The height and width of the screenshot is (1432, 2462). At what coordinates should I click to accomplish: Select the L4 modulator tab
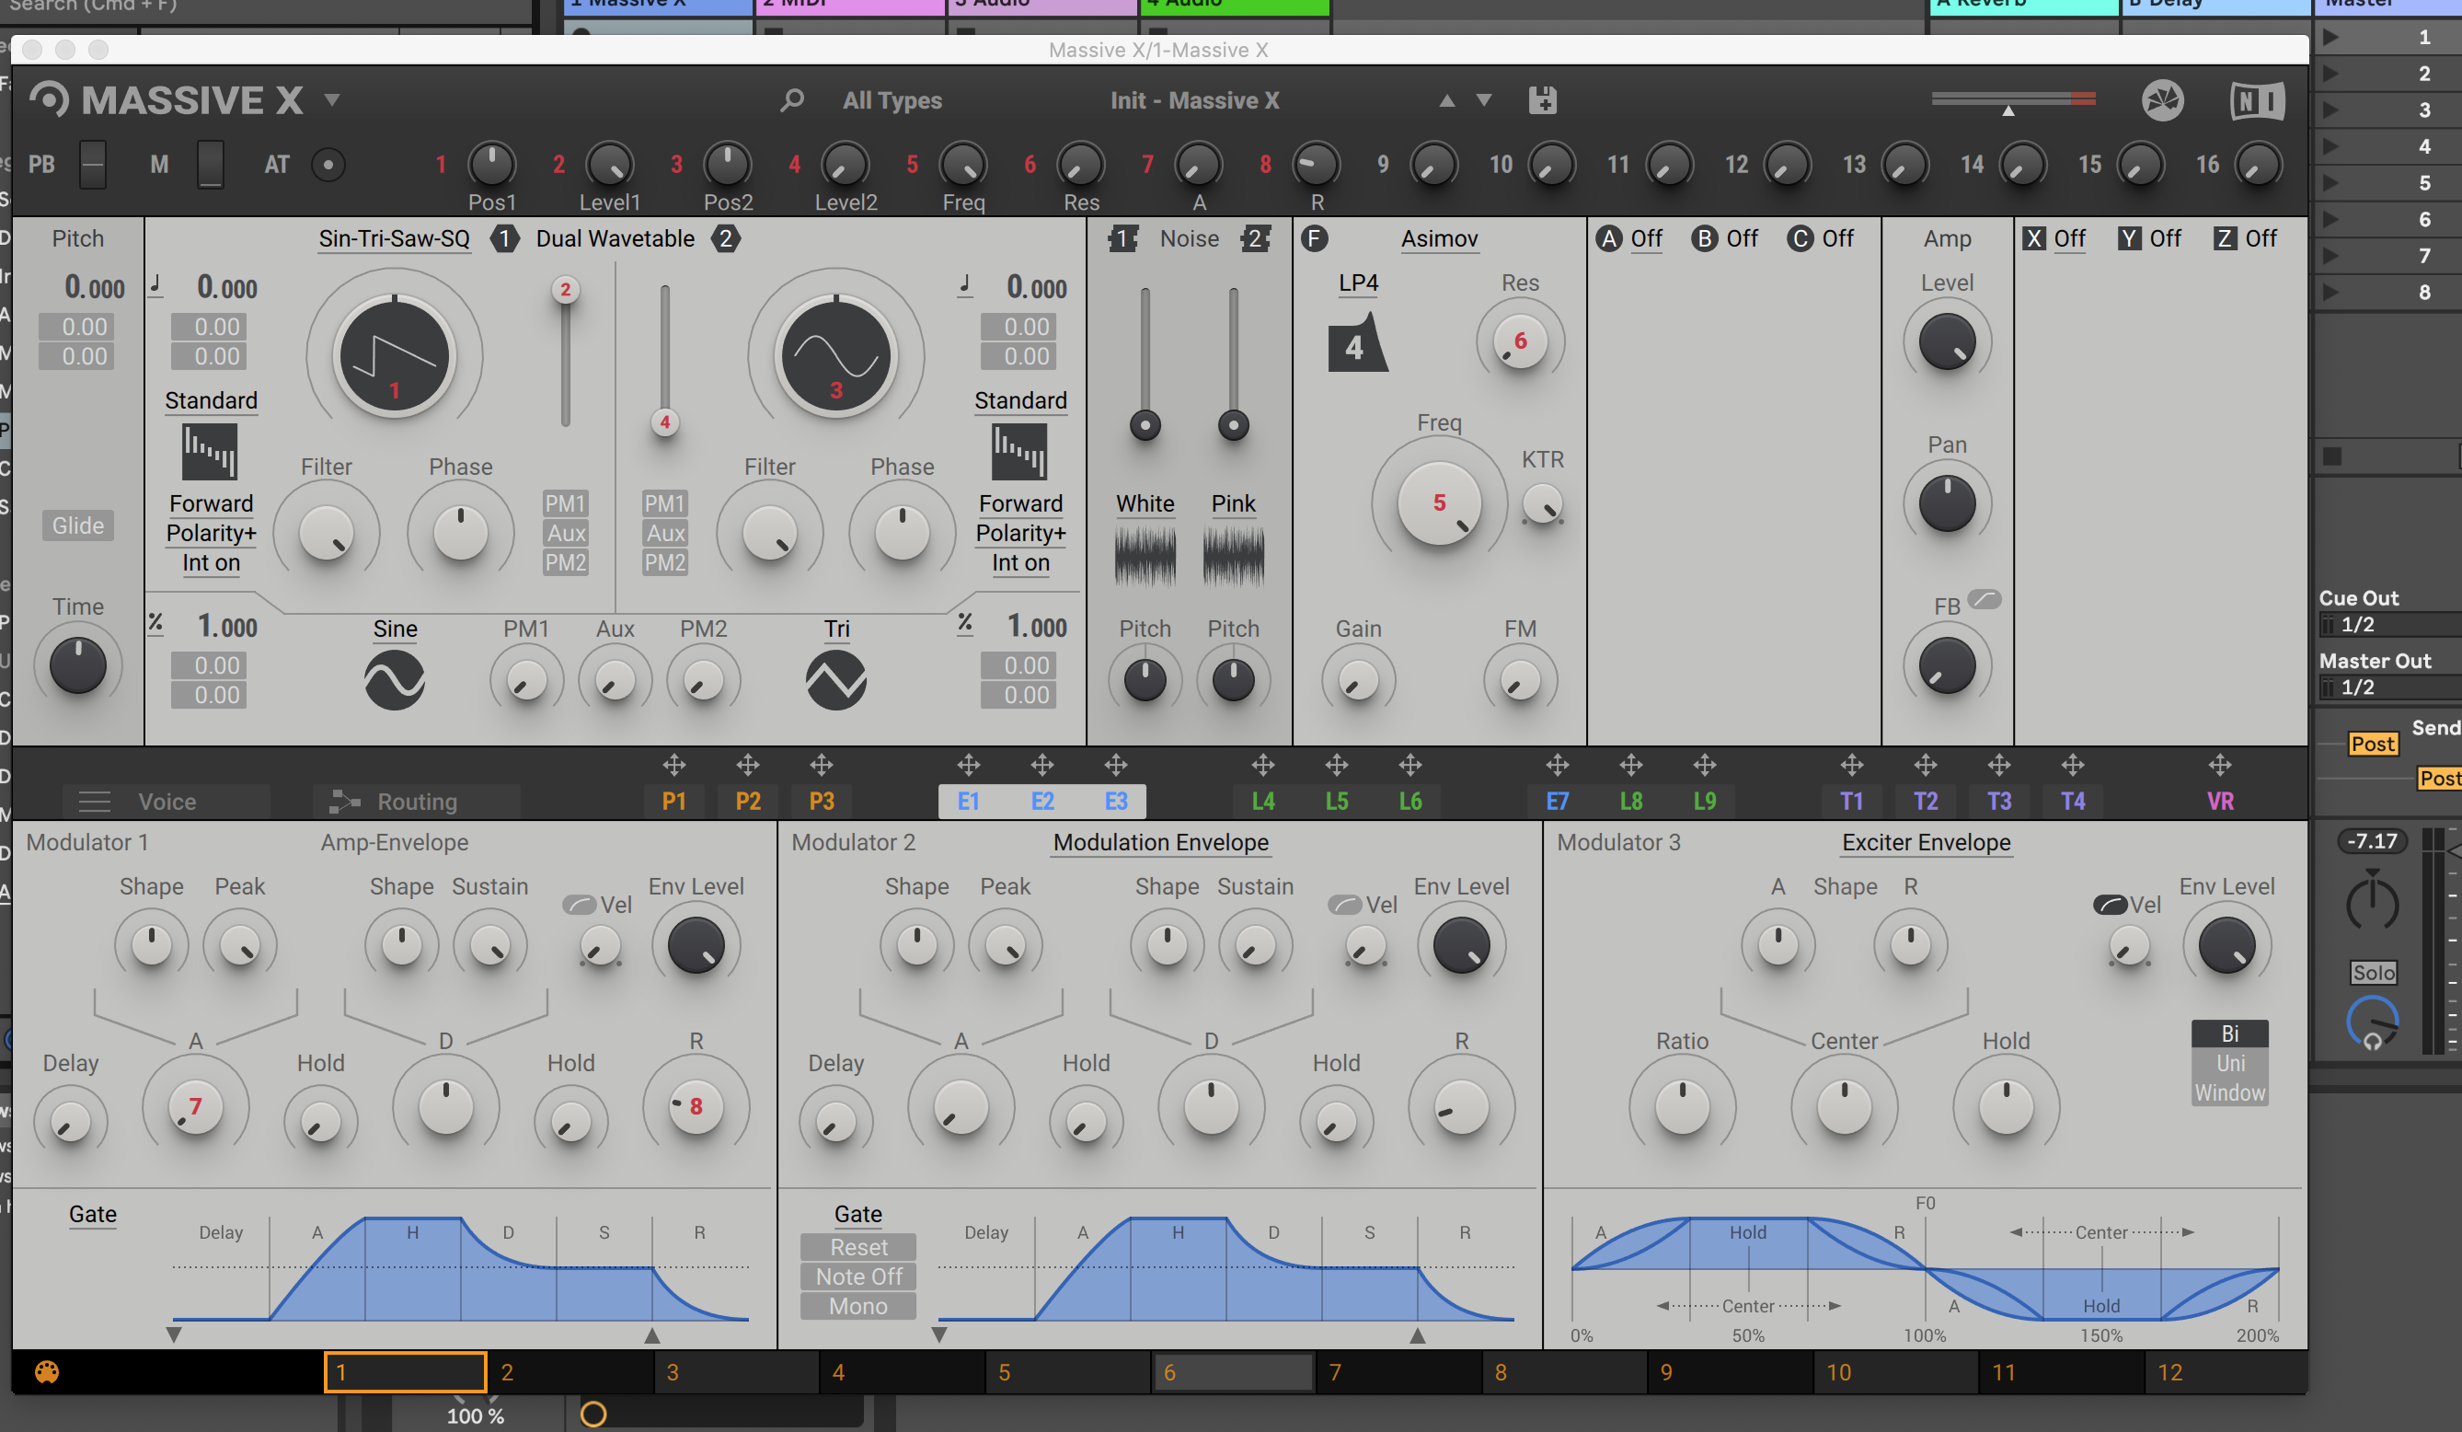(1262, 802)
